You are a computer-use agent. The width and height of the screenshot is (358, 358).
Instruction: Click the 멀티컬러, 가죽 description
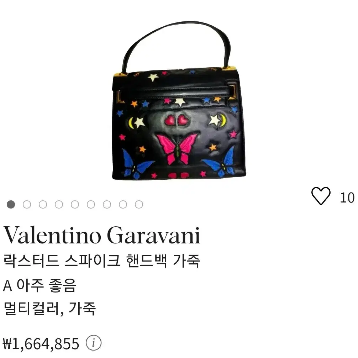[x=49, y=309]
